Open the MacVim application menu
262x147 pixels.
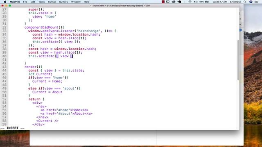(x=15, y=2)
